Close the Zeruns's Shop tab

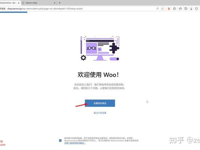(x=54, y=3)
